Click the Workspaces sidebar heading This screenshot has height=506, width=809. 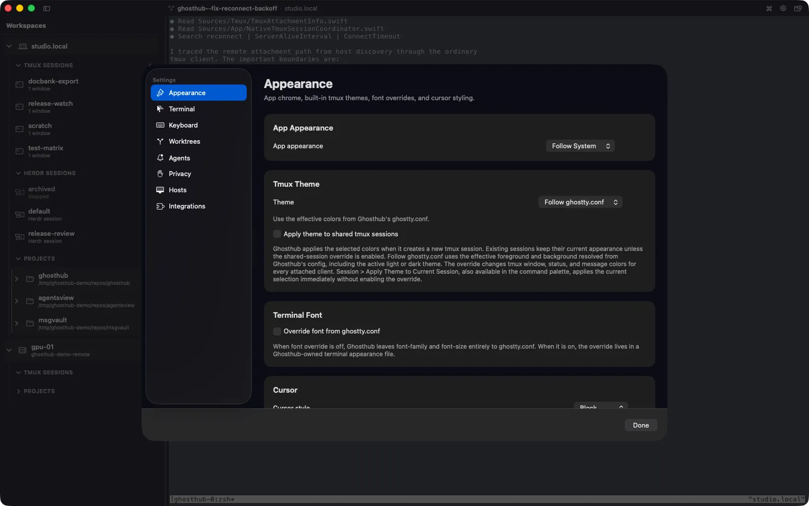(26, 25)
